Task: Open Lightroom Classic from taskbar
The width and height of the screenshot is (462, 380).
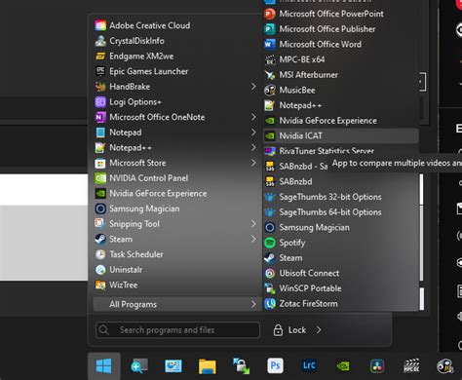Action: click(309, 366)
